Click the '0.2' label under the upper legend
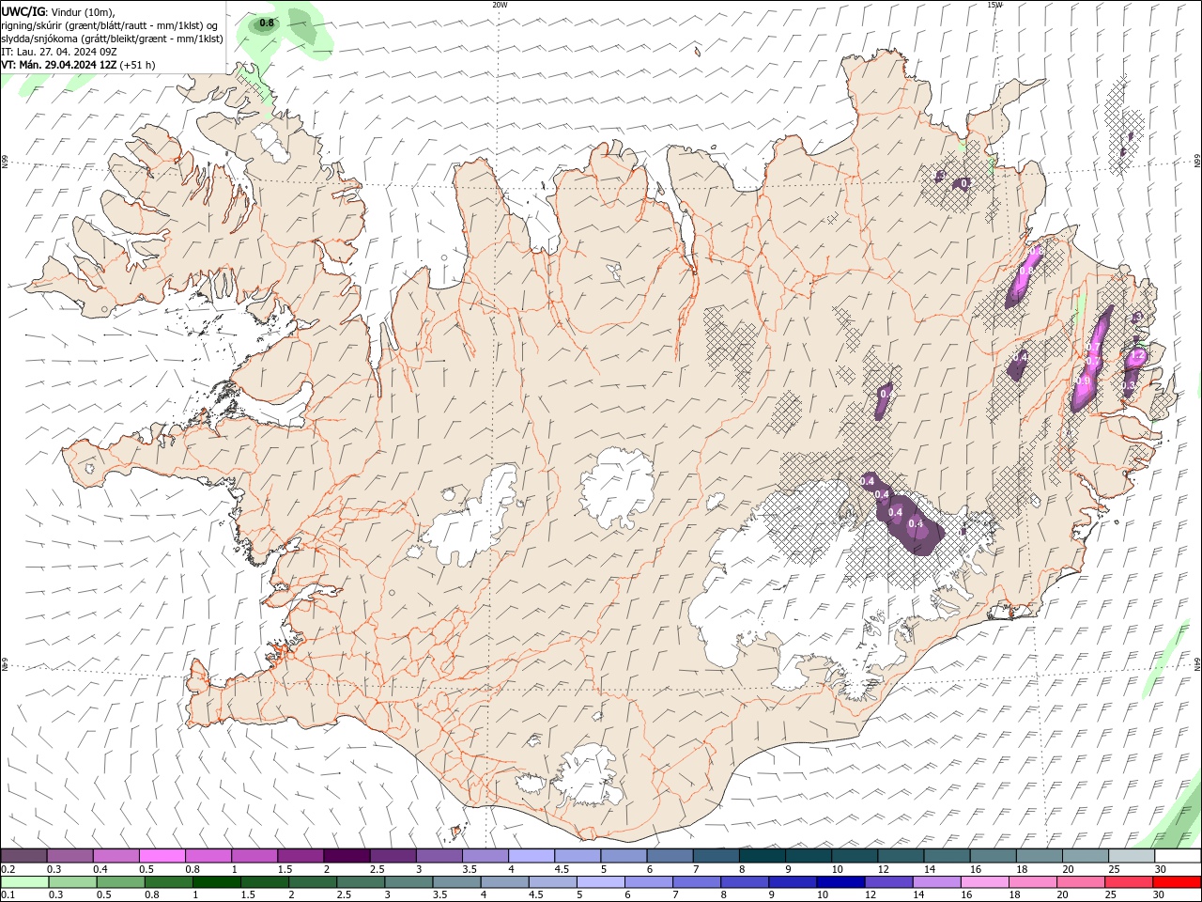1202x902 pixels. [x=8, y=869]
